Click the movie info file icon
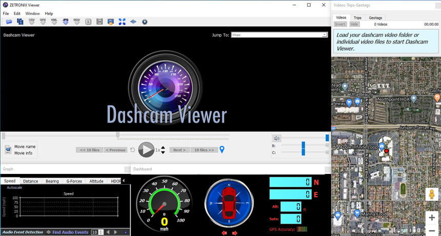This screenshot has height=236, width=441. (8, 150)
